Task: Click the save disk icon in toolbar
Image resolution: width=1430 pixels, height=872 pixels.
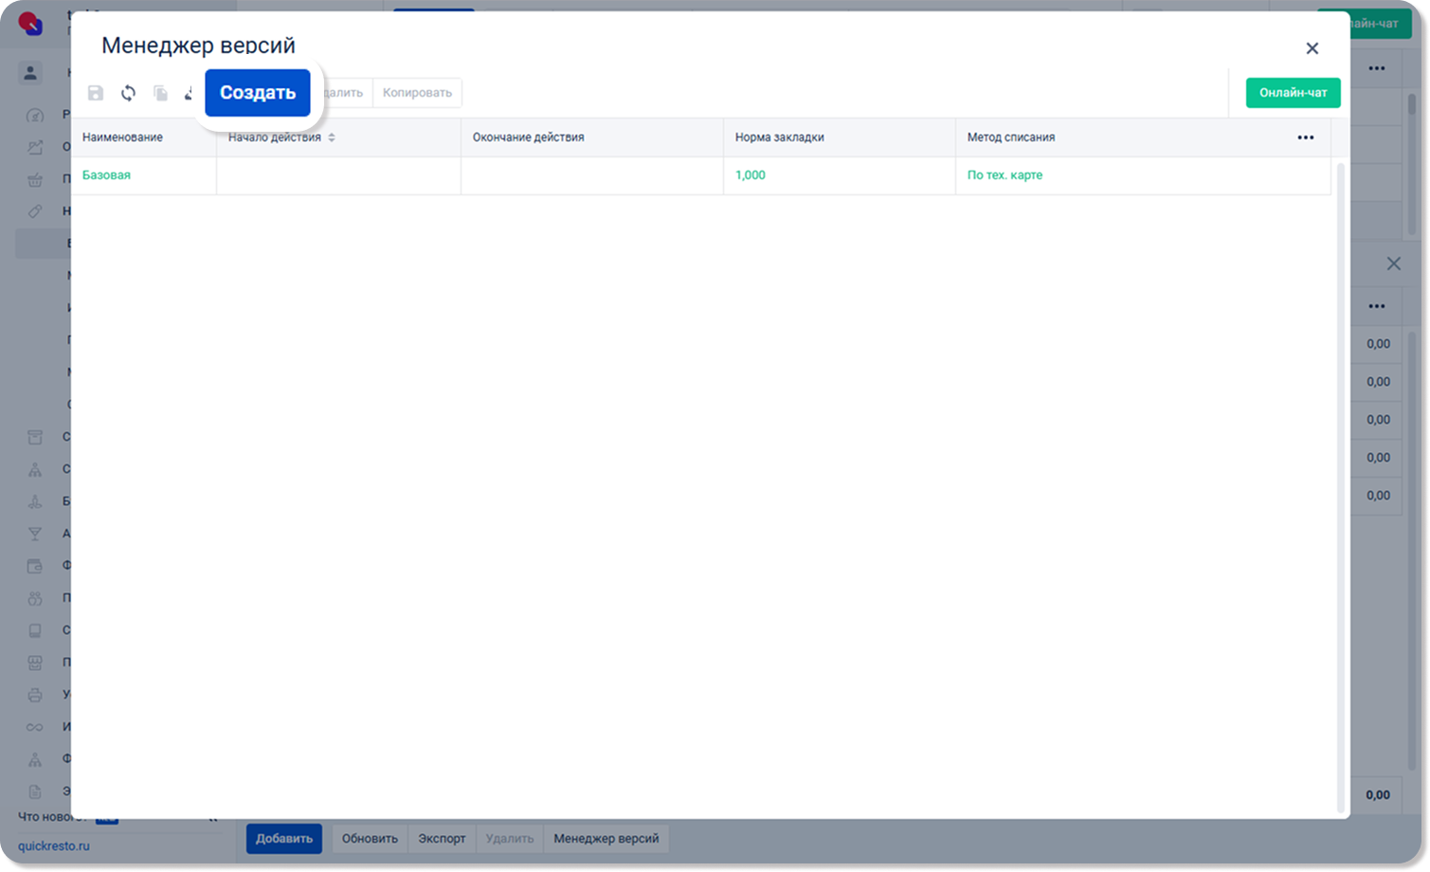Action: coord(96,93)
